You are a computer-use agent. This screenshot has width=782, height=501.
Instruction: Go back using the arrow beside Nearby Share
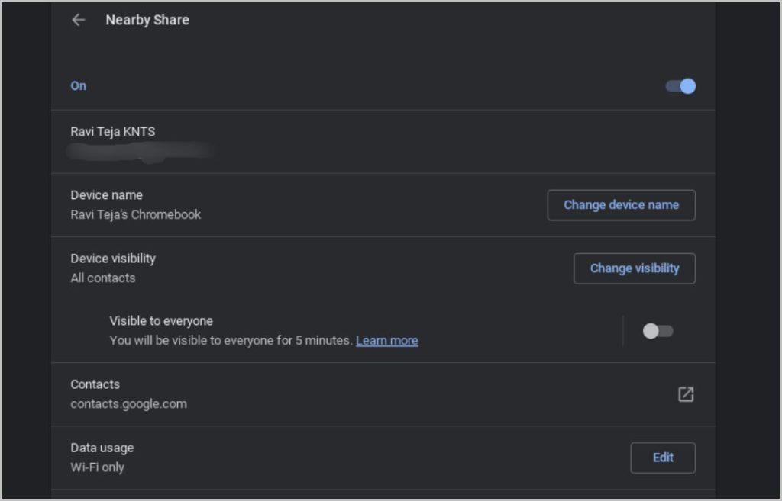[79, 20]
